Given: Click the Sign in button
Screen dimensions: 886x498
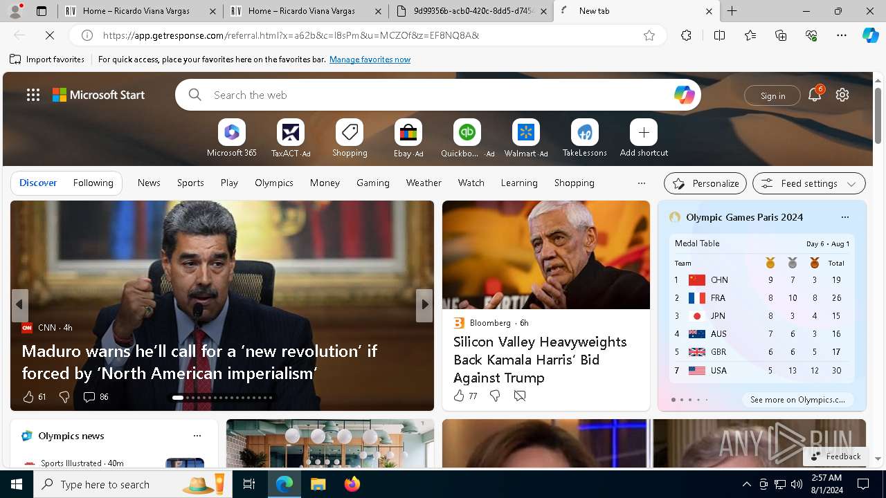Looking at the screenshot, I should pyautogui.click(x=772, y=95).
